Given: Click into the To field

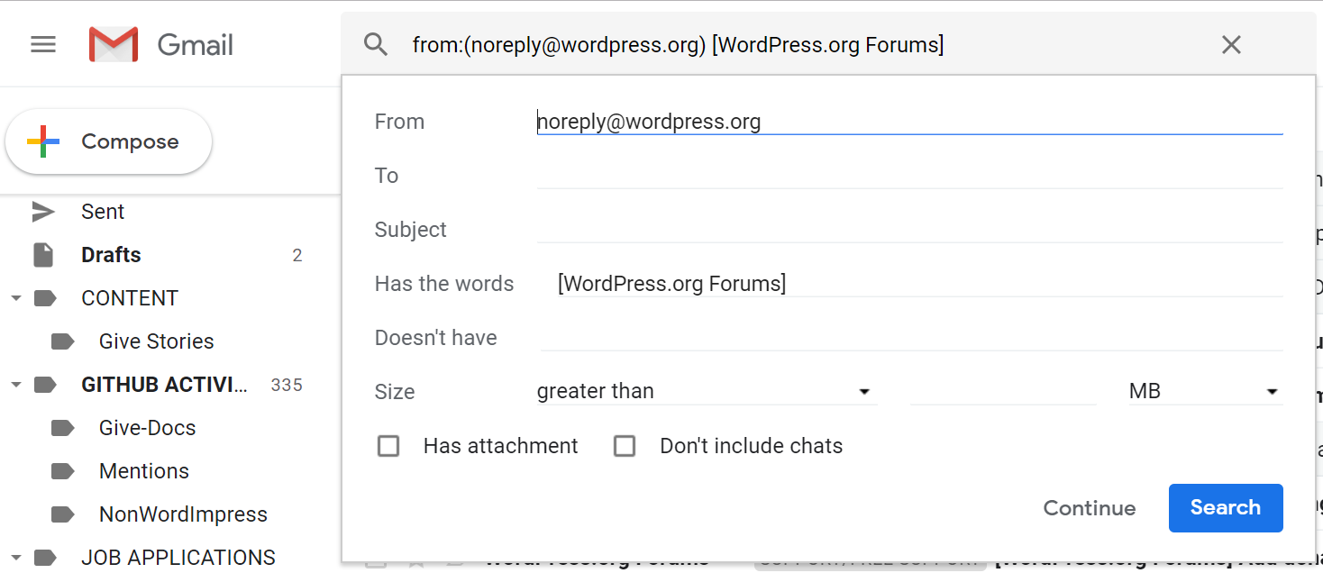Looking at the screenshot, I should coord(909,175).
